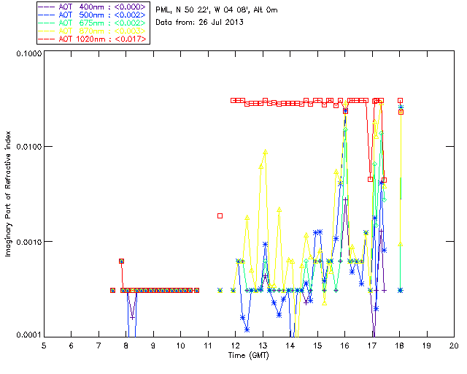Click the x-axis tick label 8
This screenshot has width=467, height=374.
coord(126,346)
